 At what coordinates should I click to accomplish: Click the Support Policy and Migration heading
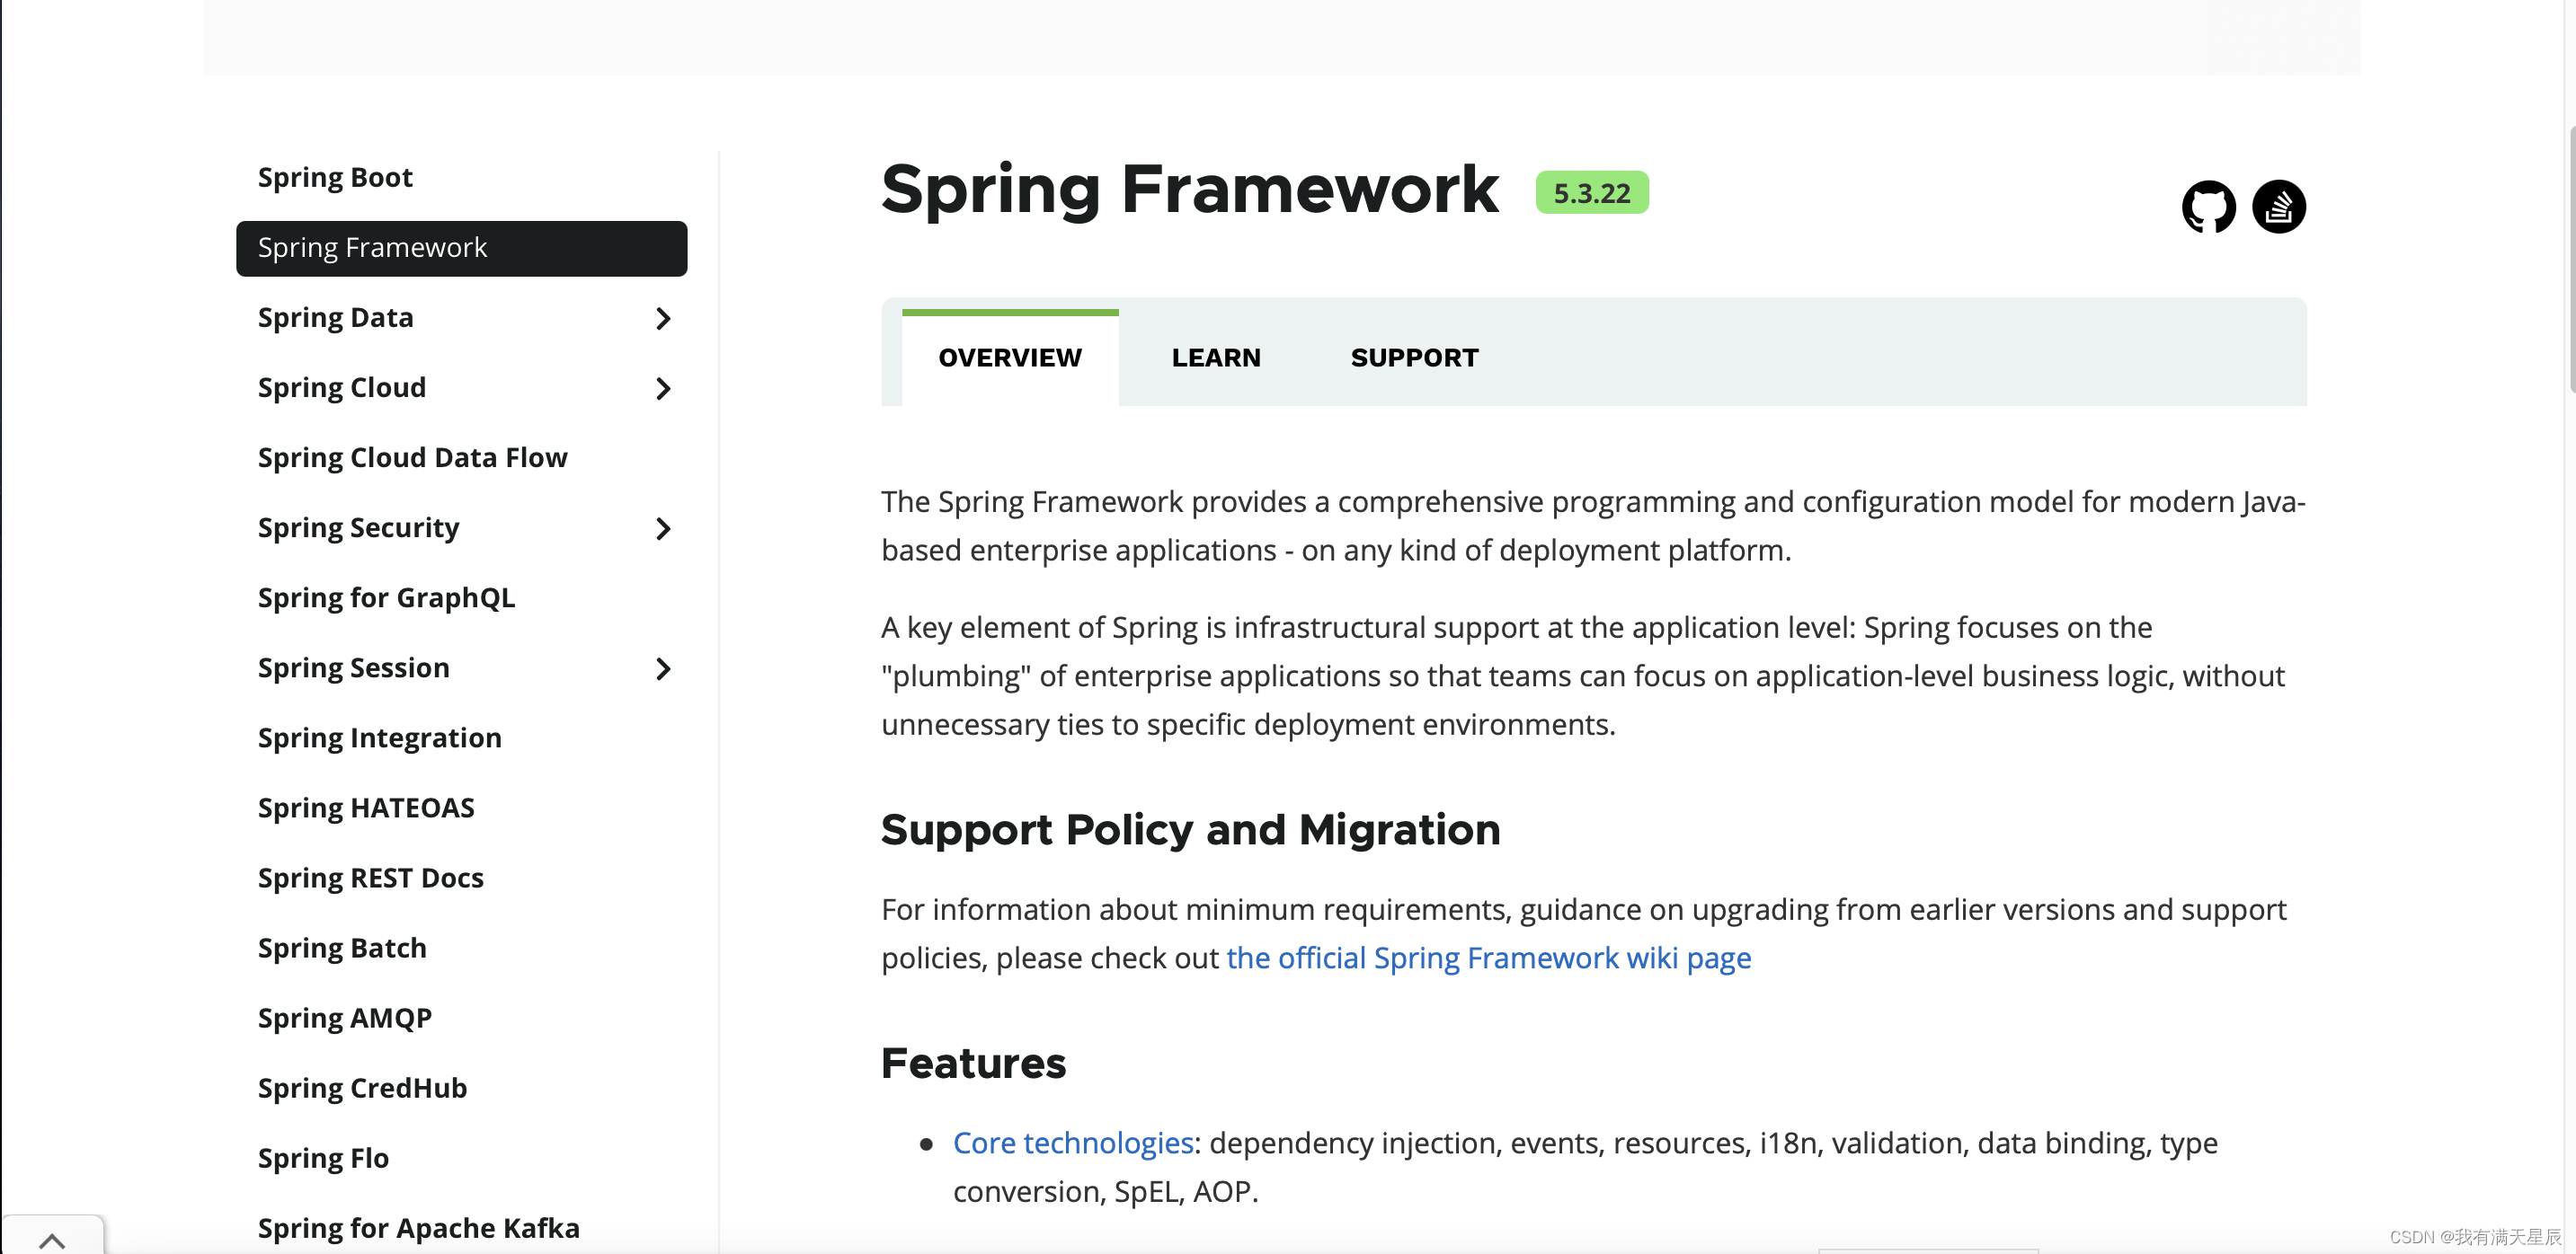(x=1190, y=829)
